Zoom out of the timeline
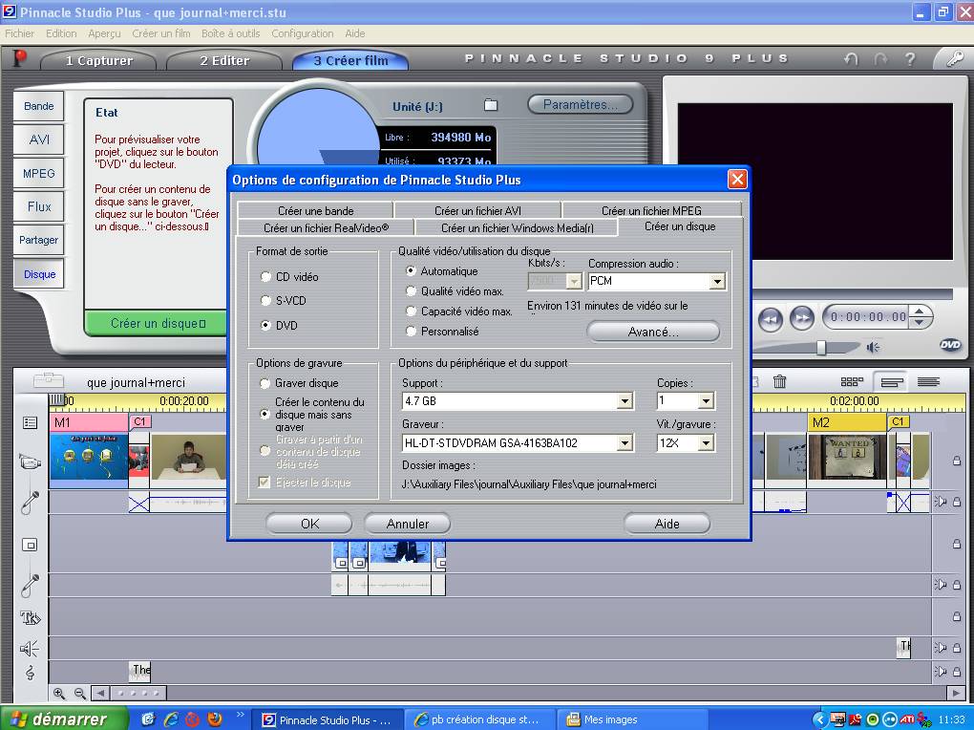This screenshot has width=974, height=730. (x=80, y=693)
